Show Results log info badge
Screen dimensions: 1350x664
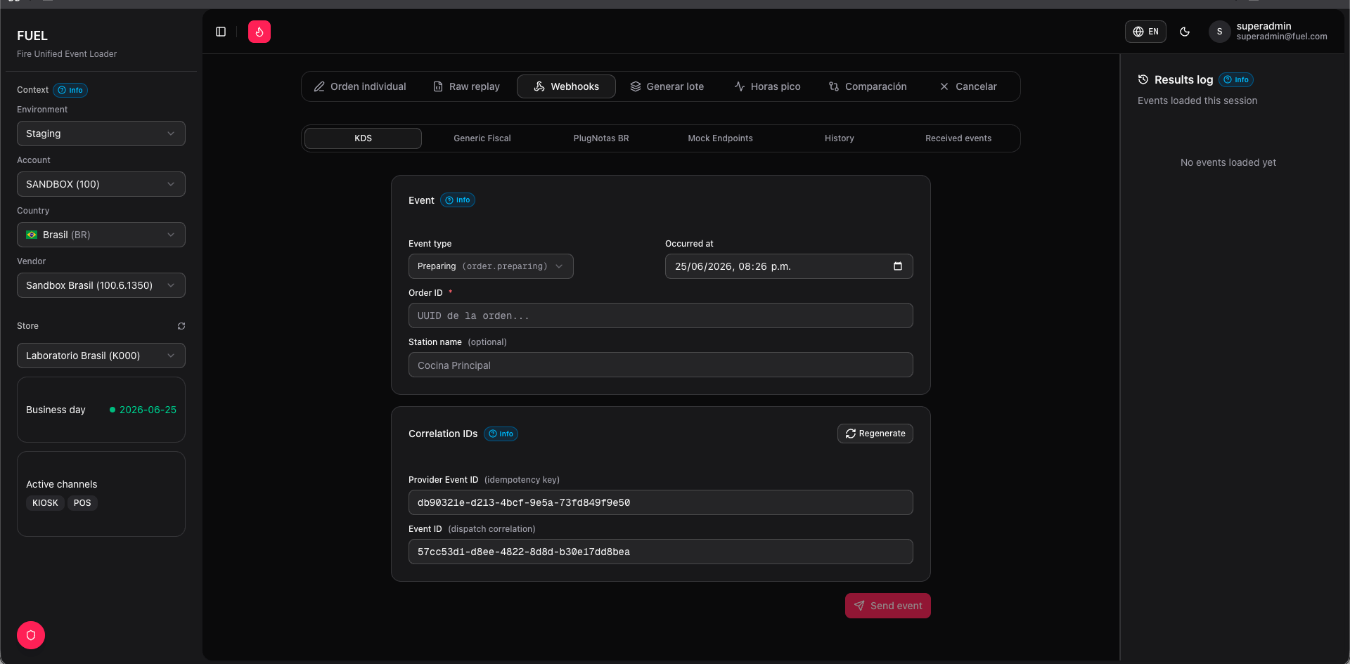[1236, 79]
